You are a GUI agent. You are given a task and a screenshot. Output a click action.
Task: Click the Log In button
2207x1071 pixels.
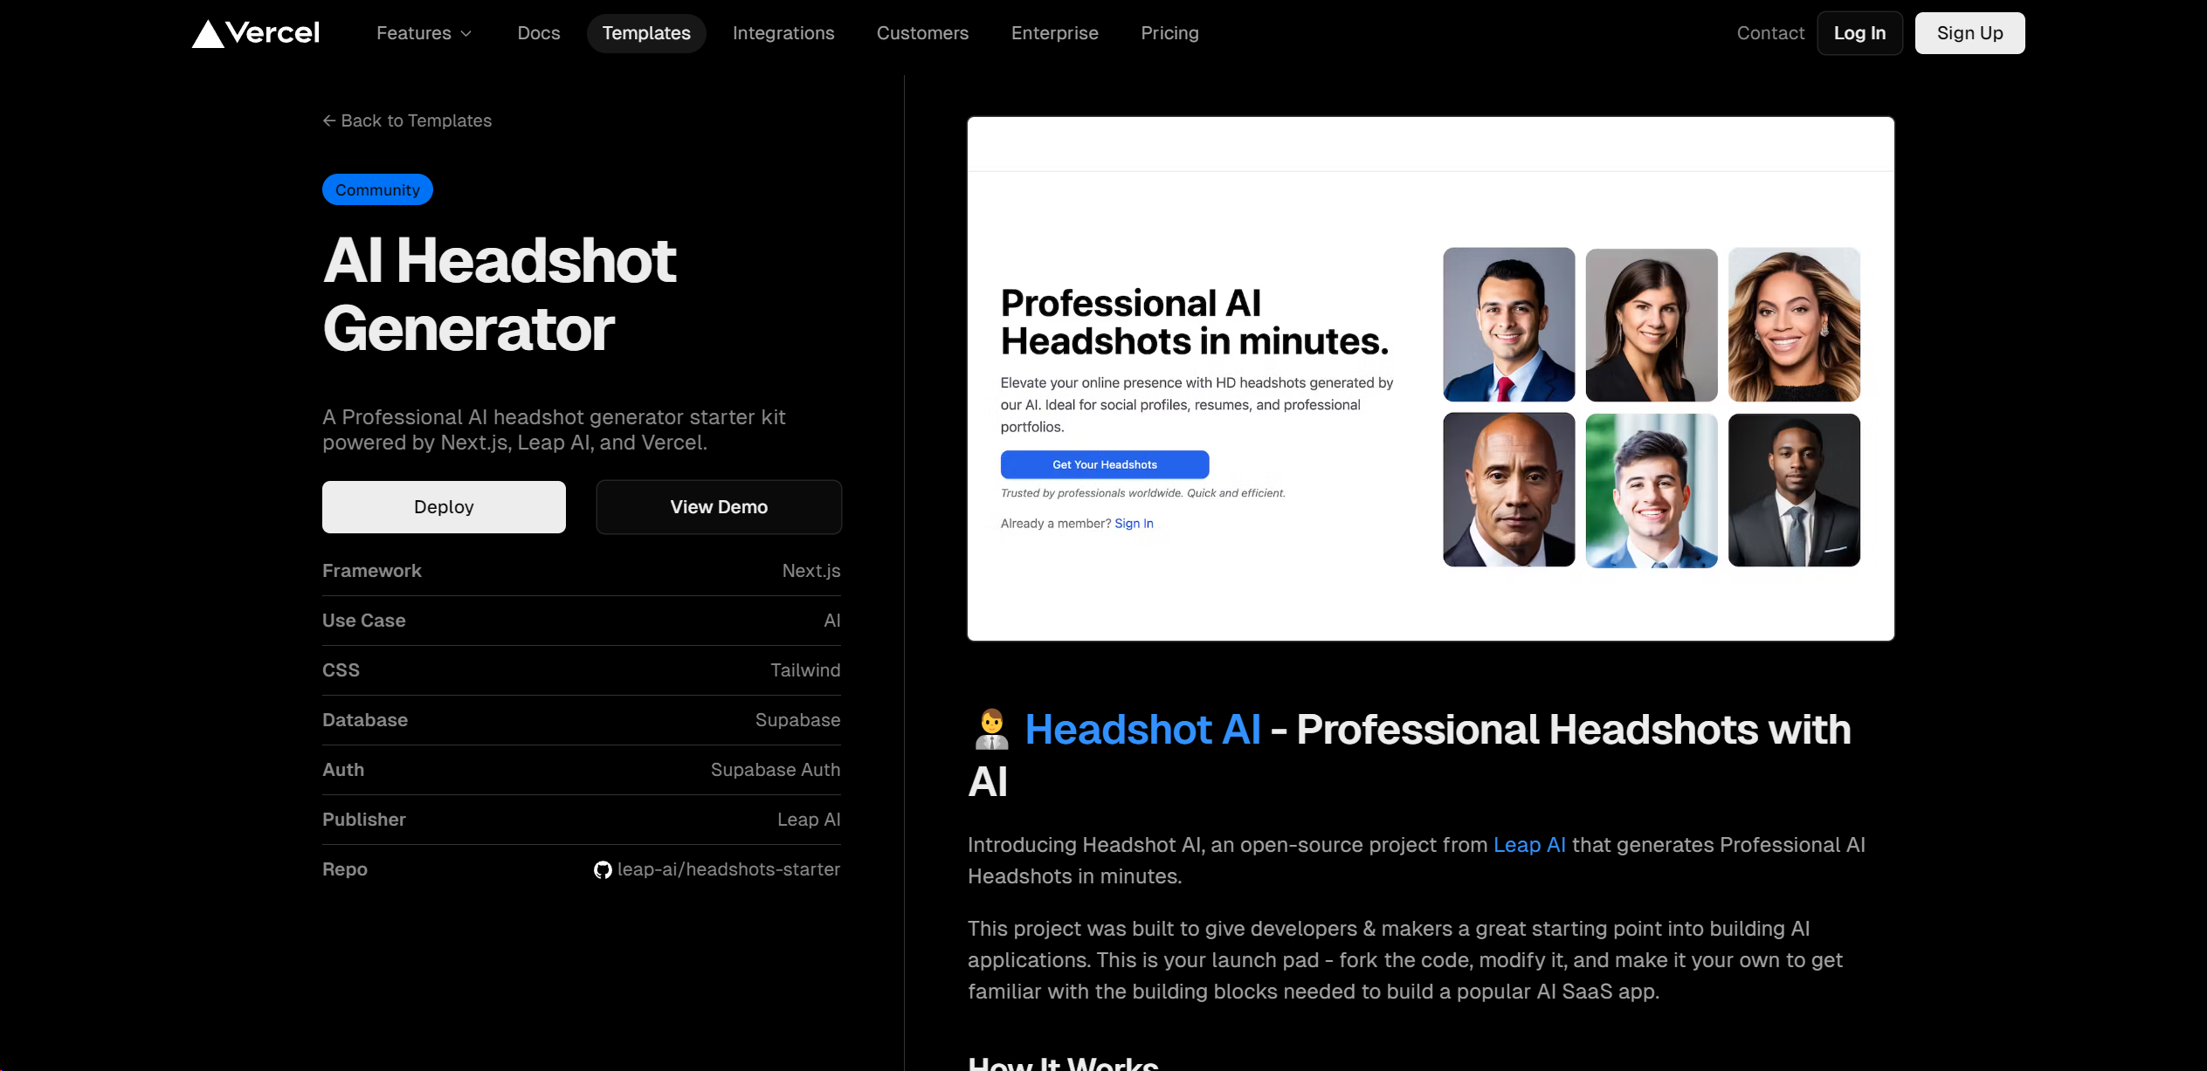[1861, 32]
